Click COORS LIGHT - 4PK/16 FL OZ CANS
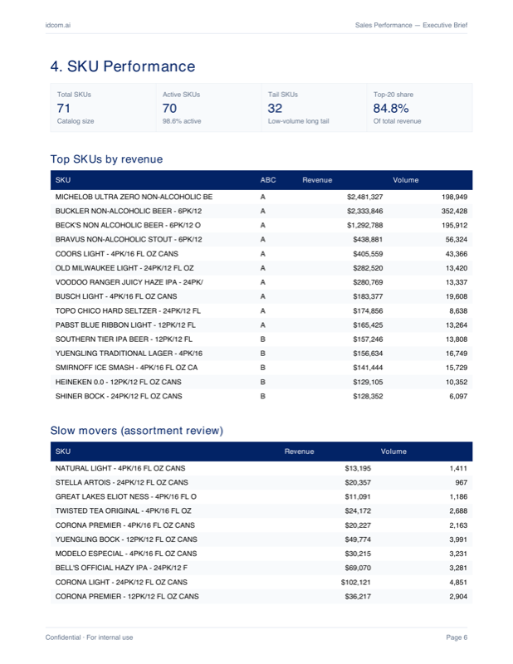 117,254
